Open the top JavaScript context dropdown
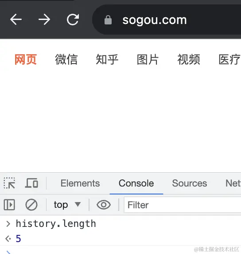The height and width of the screenshot is (254, 241). 67,205
